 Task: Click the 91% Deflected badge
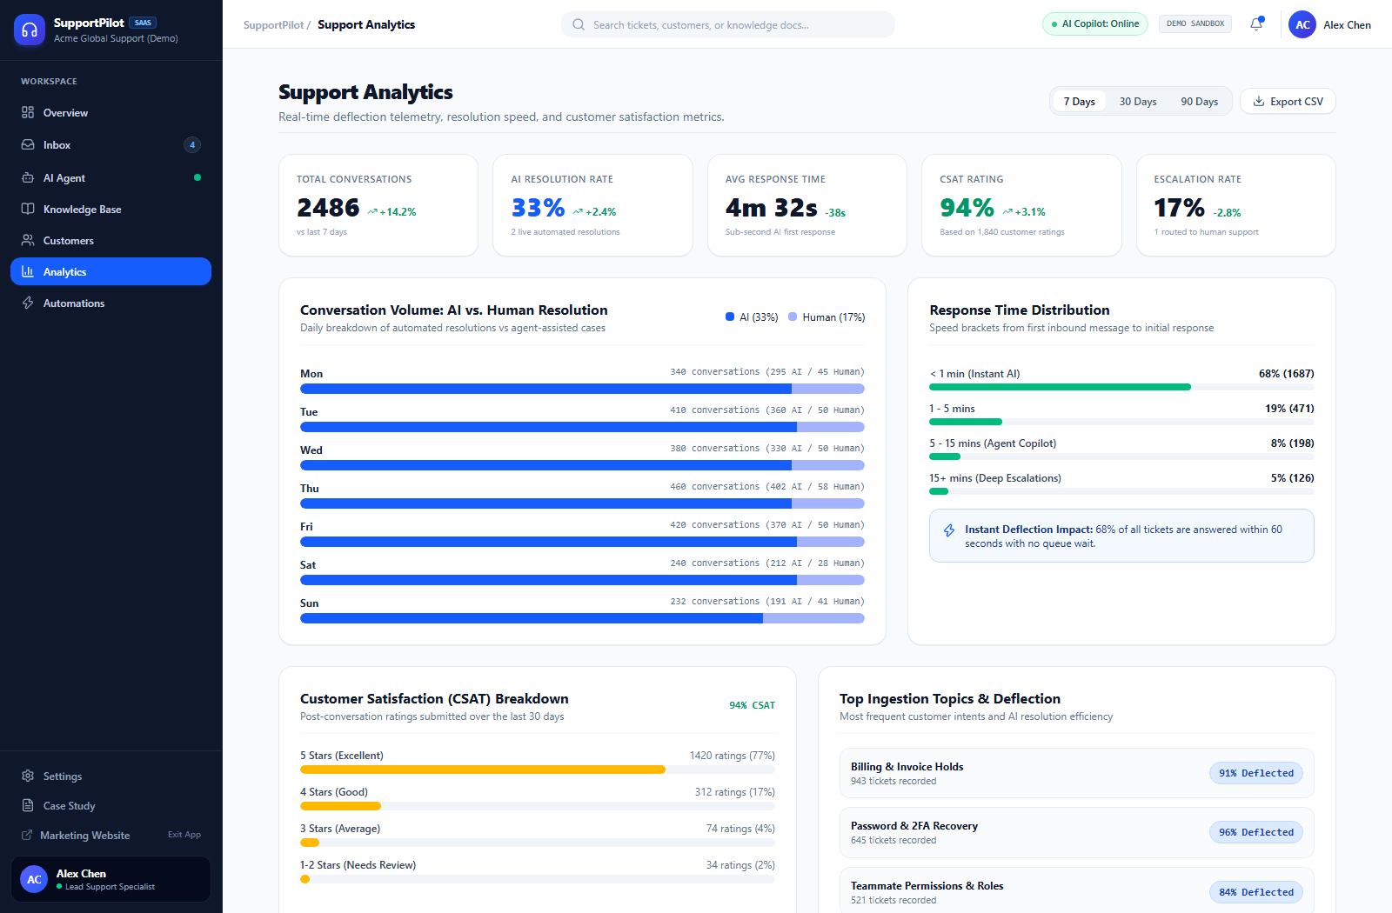[x=1256, y=773]
